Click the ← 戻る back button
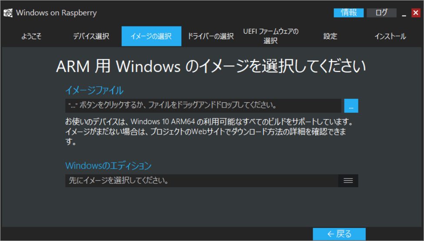The height and width of the screenshot is (241, 424). coord(339,234)
